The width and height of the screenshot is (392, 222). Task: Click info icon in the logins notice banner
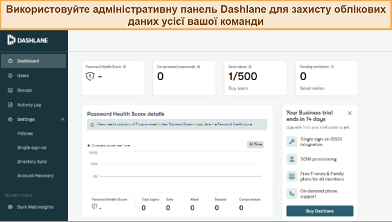pyautogui.click(x=92, y=124)
